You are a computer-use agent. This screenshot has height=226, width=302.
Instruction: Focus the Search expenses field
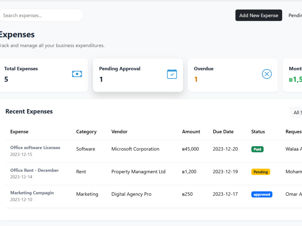pyautogui.click(x=41, y=15)
